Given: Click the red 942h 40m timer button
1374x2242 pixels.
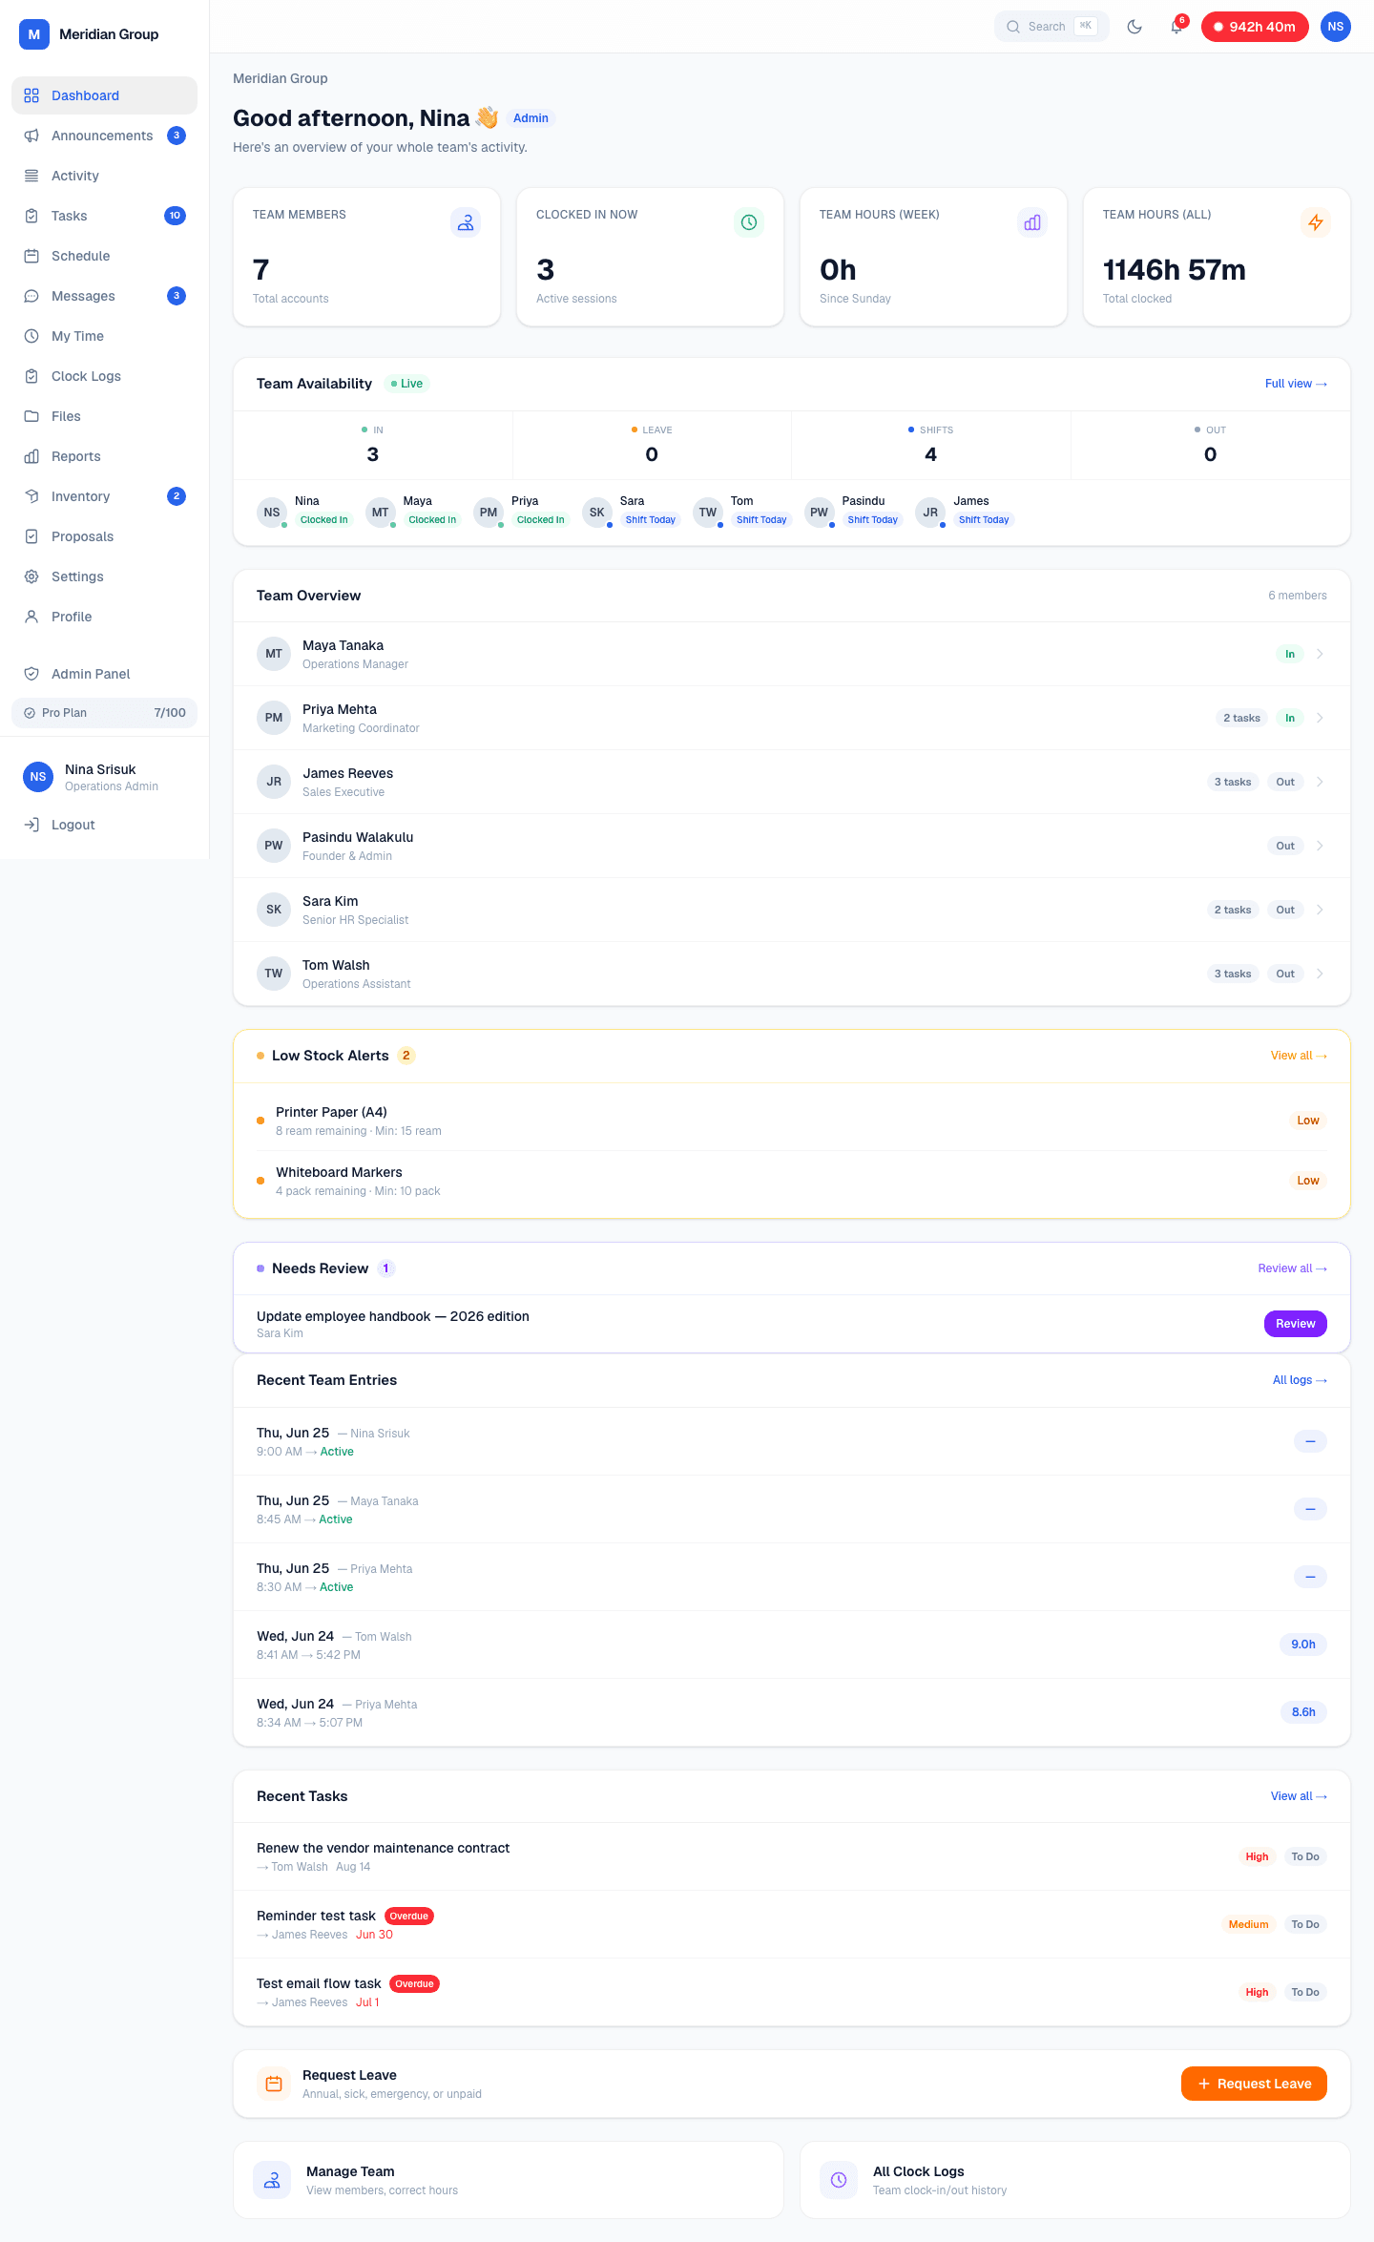Looking at the screenshot, I should pyautogui.click(x=1255, y=27).
